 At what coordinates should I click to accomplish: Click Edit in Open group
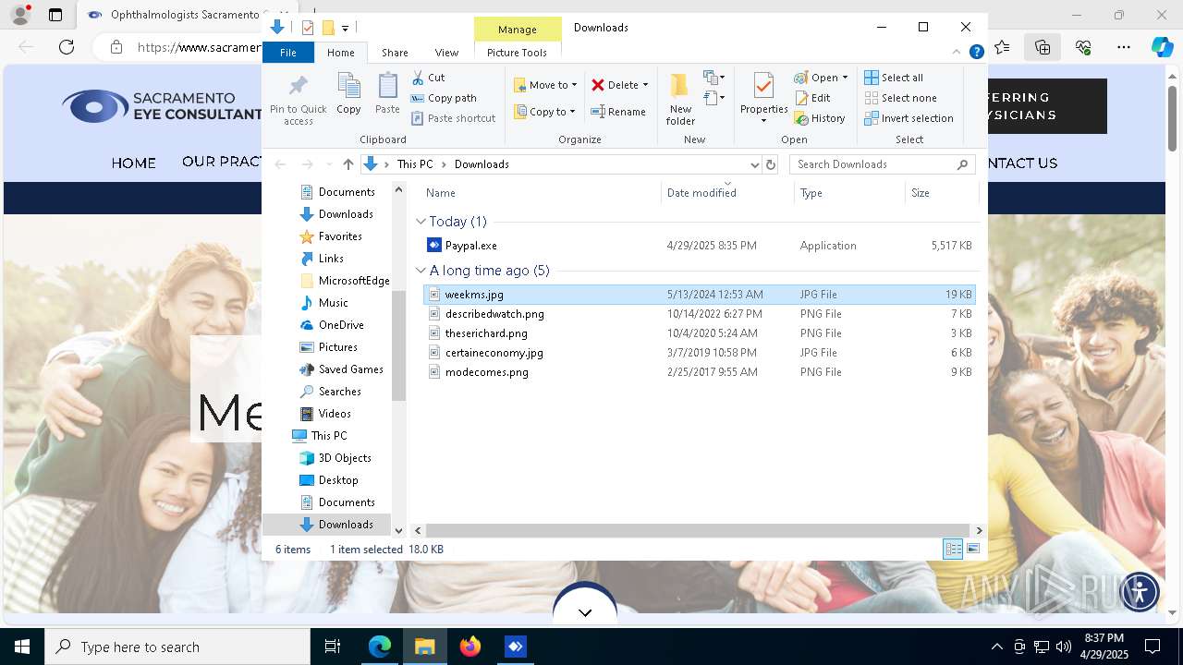[812, 98]
